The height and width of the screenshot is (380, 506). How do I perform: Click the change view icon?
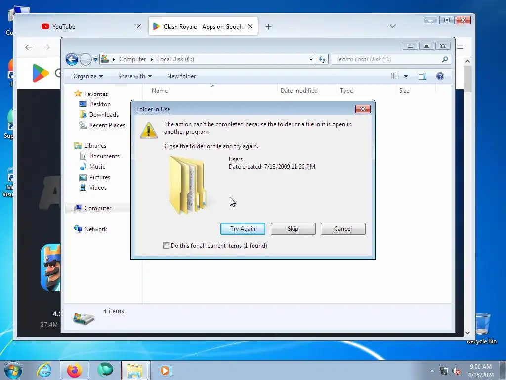click(x=395, y=76)
